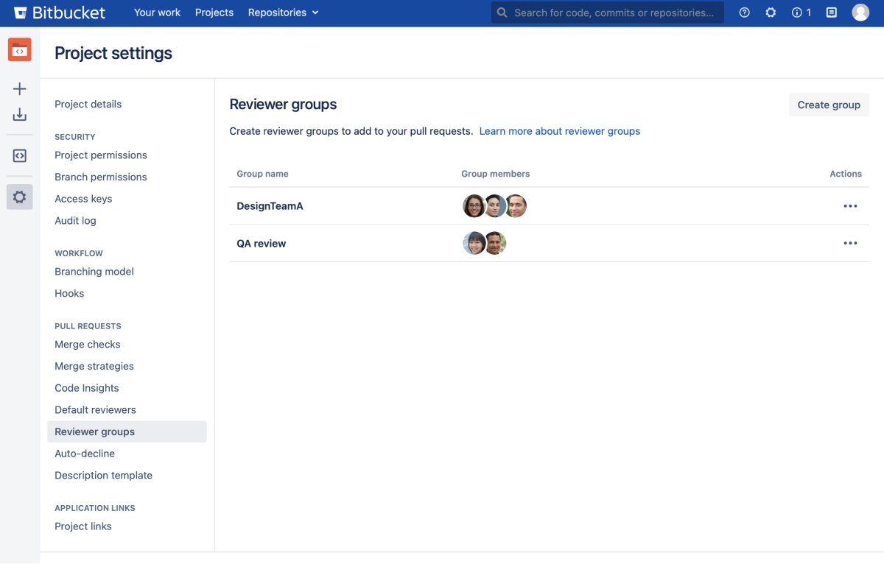Screen dimensions: 884x564
Task: Open actions menu for QA review
Action: pyautogui.click(x=850, y=243)
